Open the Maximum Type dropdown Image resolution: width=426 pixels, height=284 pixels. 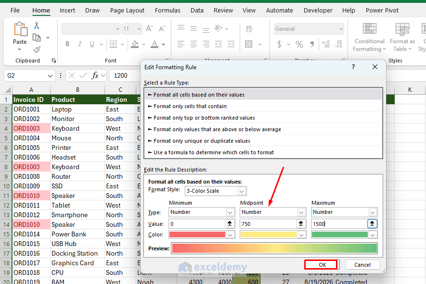373,212
